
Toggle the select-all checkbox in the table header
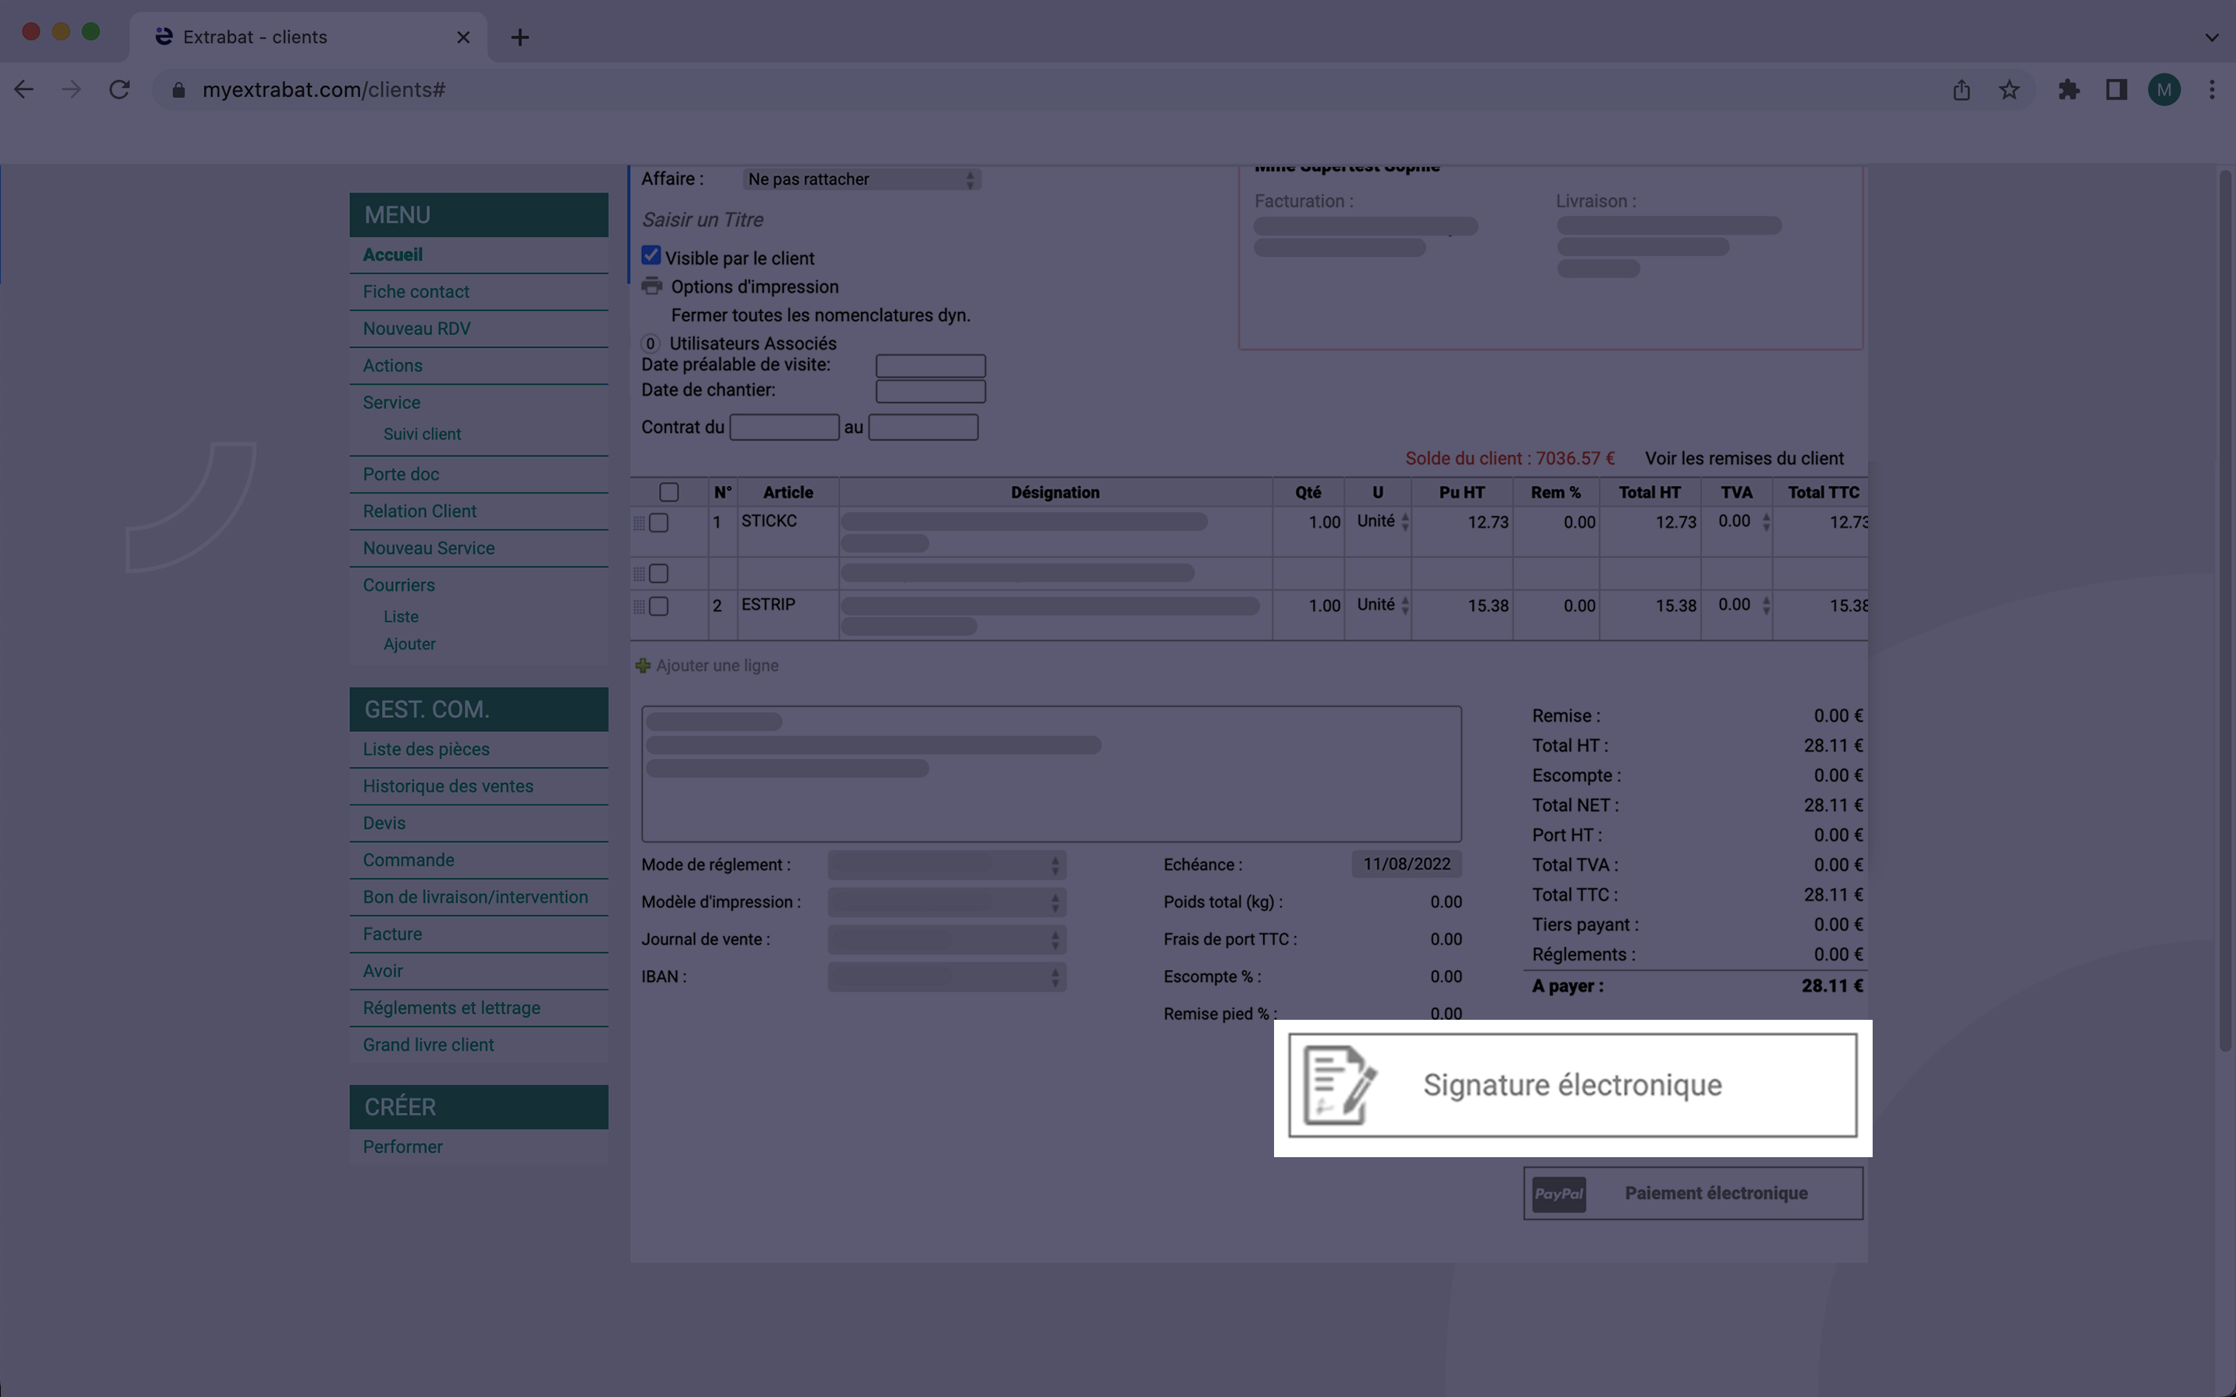tap(669, 491)
